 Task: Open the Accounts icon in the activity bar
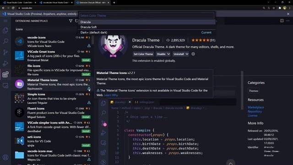click(x=5, y=157)
